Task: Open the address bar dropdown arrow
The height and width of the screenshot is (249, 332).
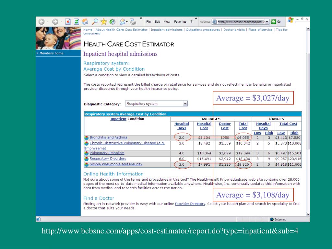Action: click(267, 22)
